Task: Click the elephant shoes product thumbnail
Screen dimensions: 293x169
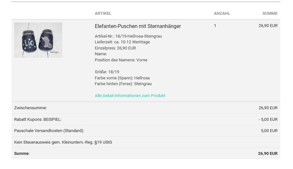Action: 38,40
